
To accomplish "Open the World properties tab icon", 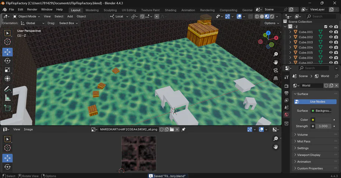I will 286,115.
